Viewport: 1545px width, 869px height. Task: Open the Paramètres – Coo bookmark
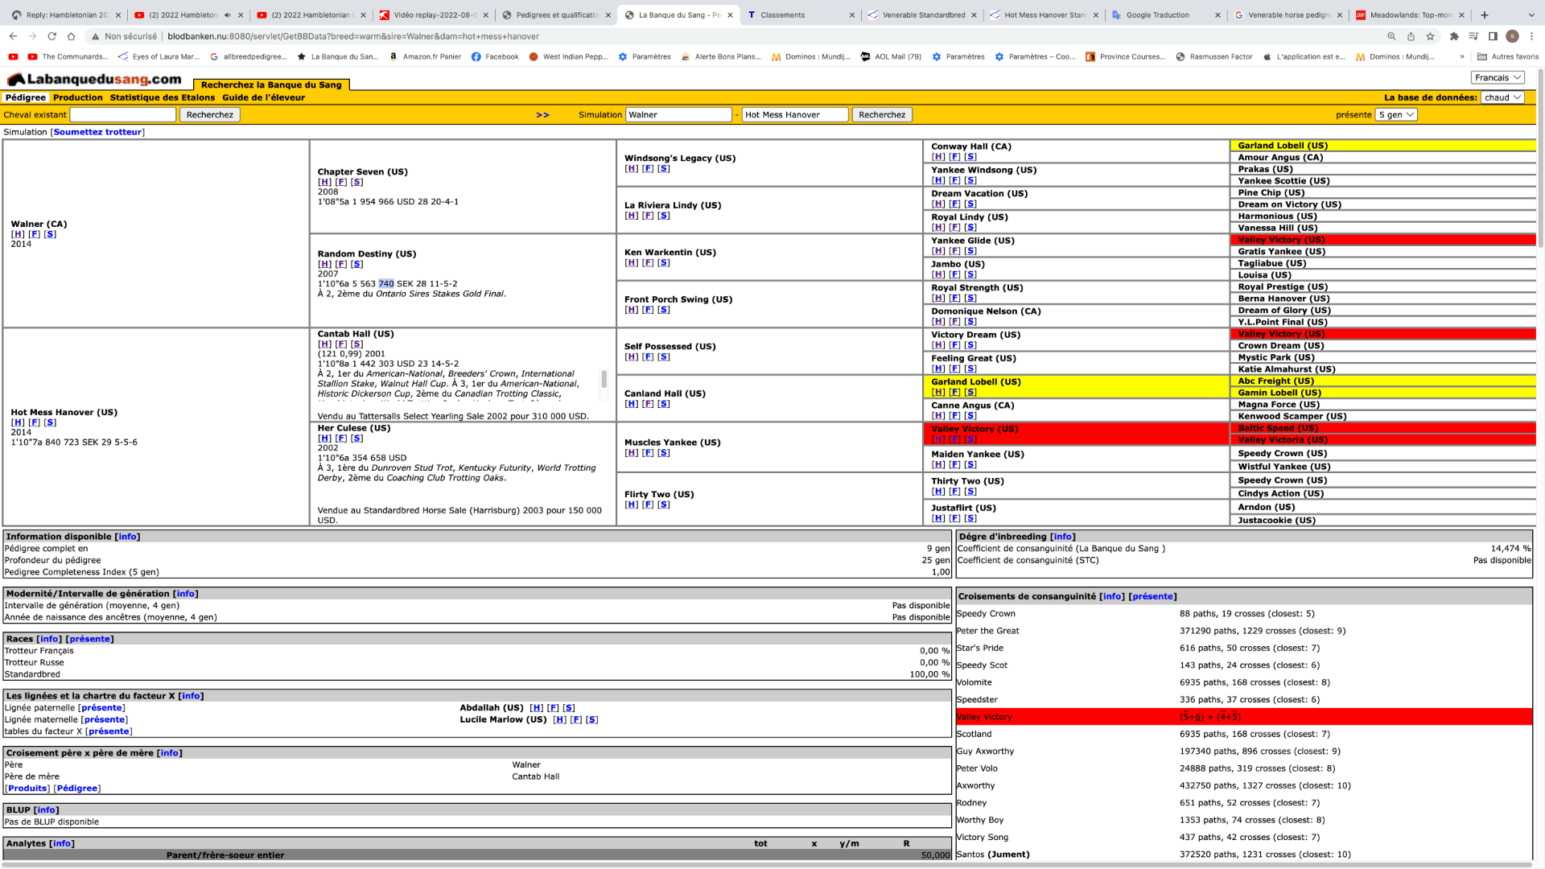point(1036,56)
